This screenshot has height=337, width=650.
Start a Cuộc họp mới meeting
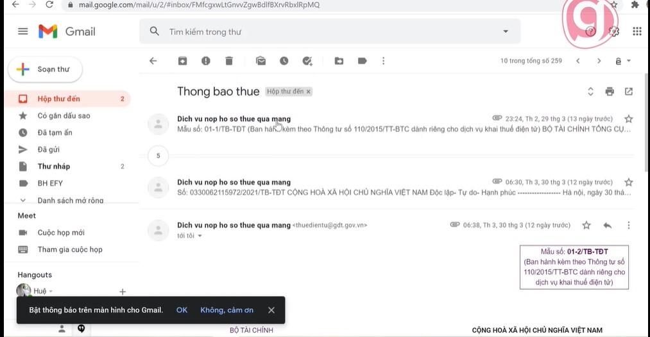61,233
